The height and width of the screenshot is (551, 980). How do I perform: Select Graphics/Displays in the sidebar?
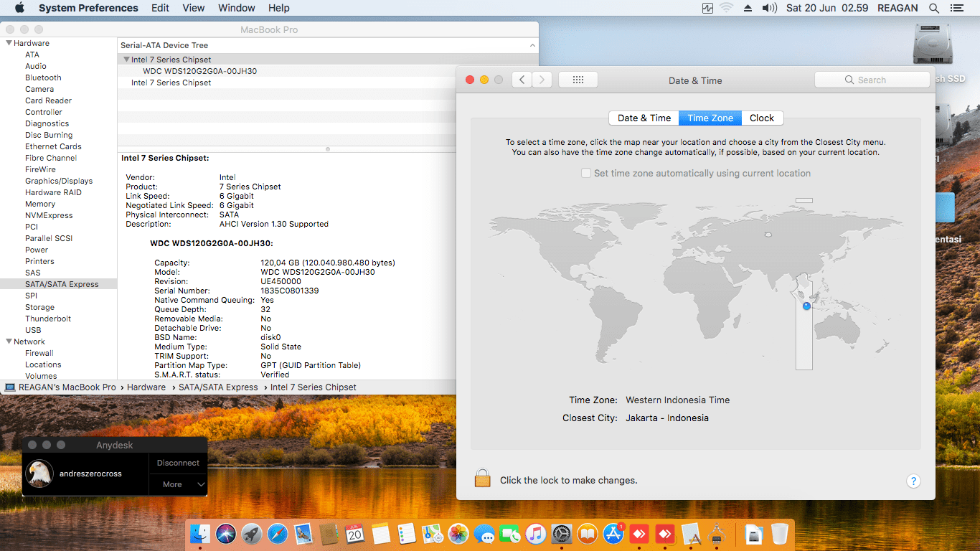59,181
